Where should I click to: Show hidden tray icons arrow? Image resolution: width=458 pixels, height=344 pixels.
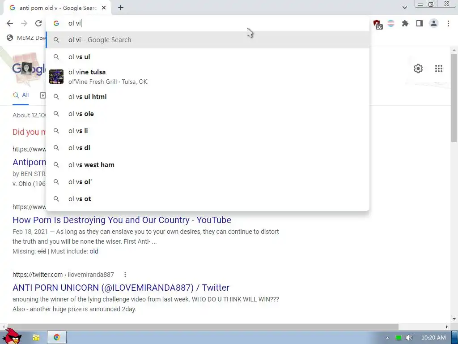point(387,338)
